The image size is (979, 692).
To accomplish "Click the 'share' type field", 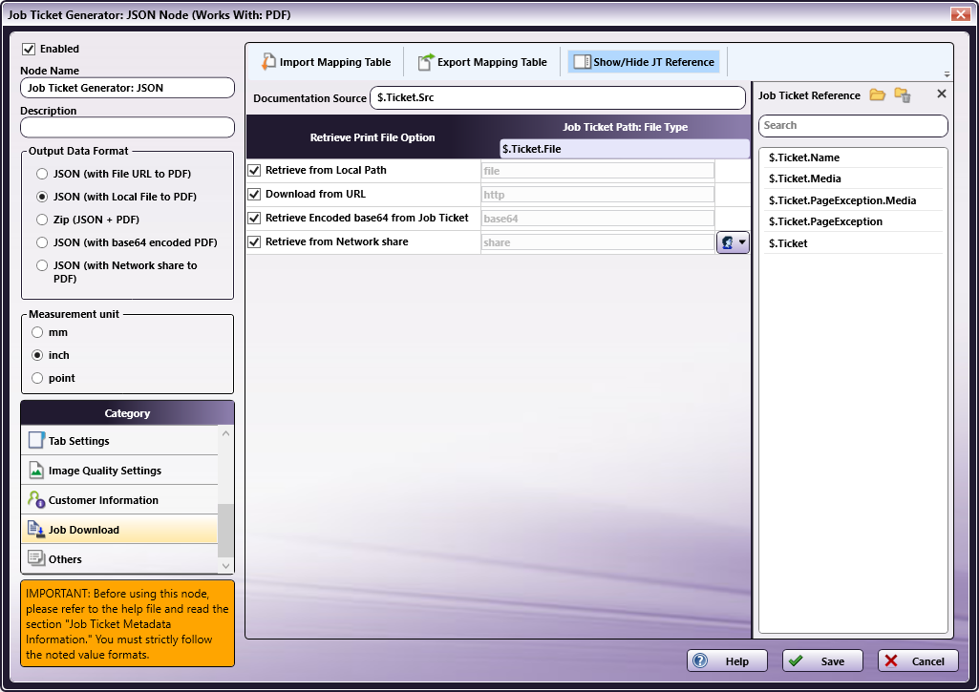I will [598, 242].
